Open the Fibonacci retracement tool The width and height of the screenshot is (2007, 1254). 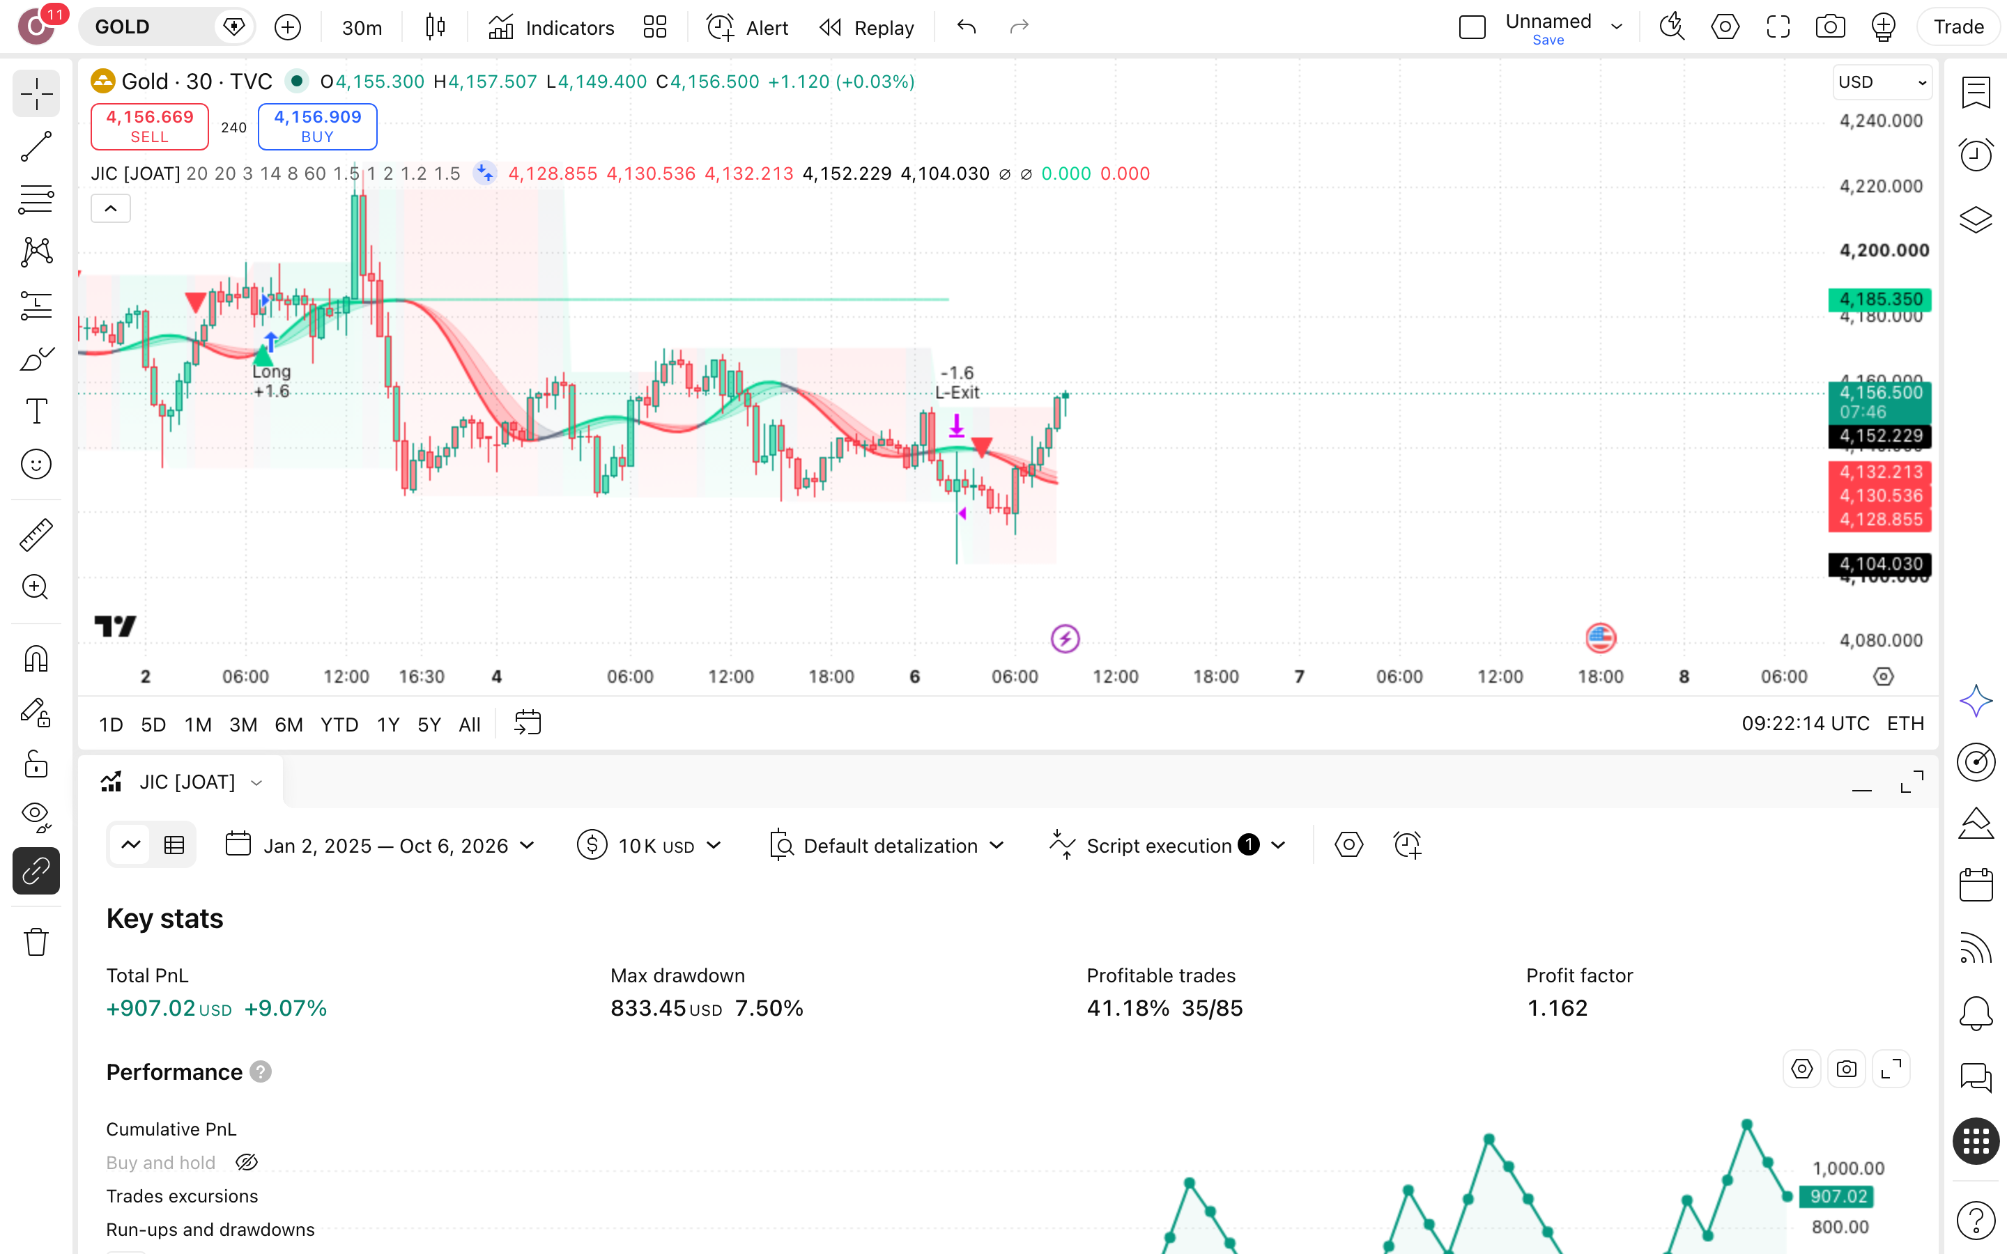point(36,199)
